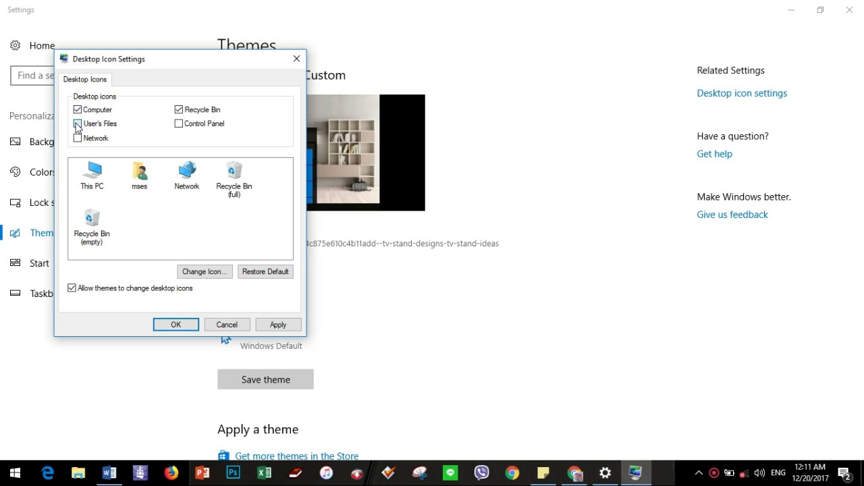Click the battery tray icon

click(x=729, y=473)
